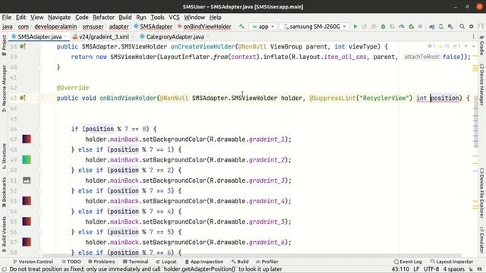Go to next highlighted error arrow
The height and width of the screenshot is (273, 486).
pos(473,46)
